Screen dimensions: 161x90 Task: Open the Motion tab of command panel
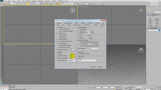[x=154, y=7]
